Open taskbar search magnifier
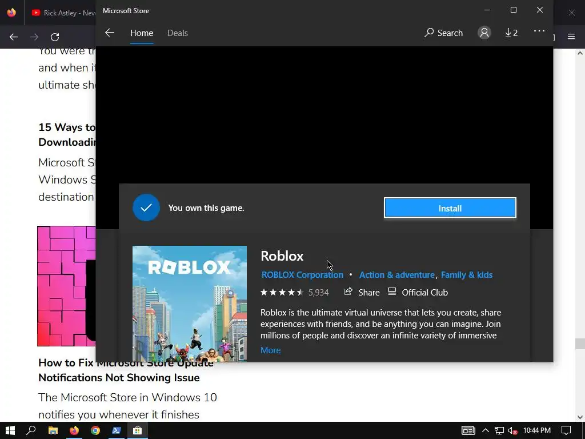Image resolution: width=585 pixels, height=439 pixels. click(x=31, y=430)
